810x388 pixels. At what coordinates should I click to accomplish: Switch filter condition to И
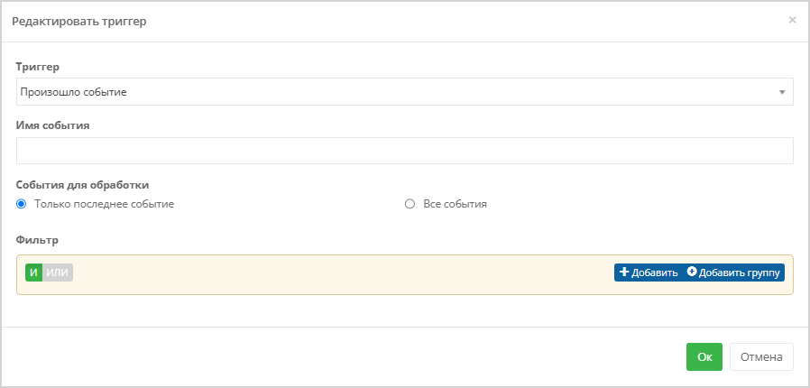pyautogui.click(x=33, y=273)
